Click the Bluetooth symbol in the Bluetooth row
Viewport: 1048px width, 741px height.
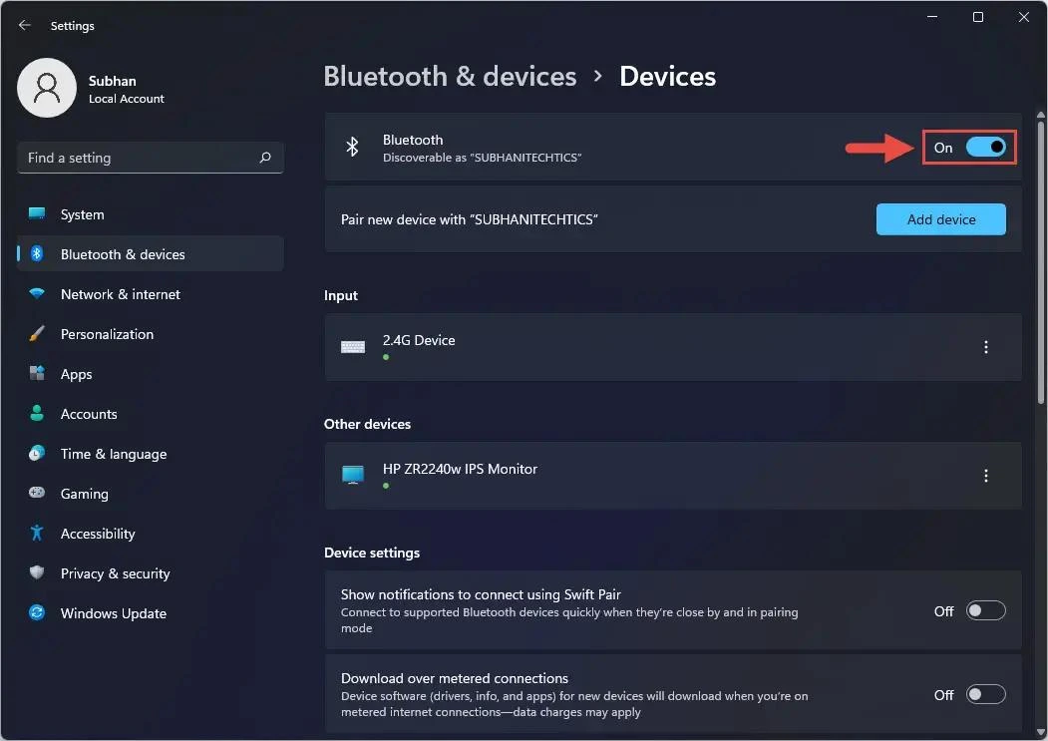pos(352,148)
